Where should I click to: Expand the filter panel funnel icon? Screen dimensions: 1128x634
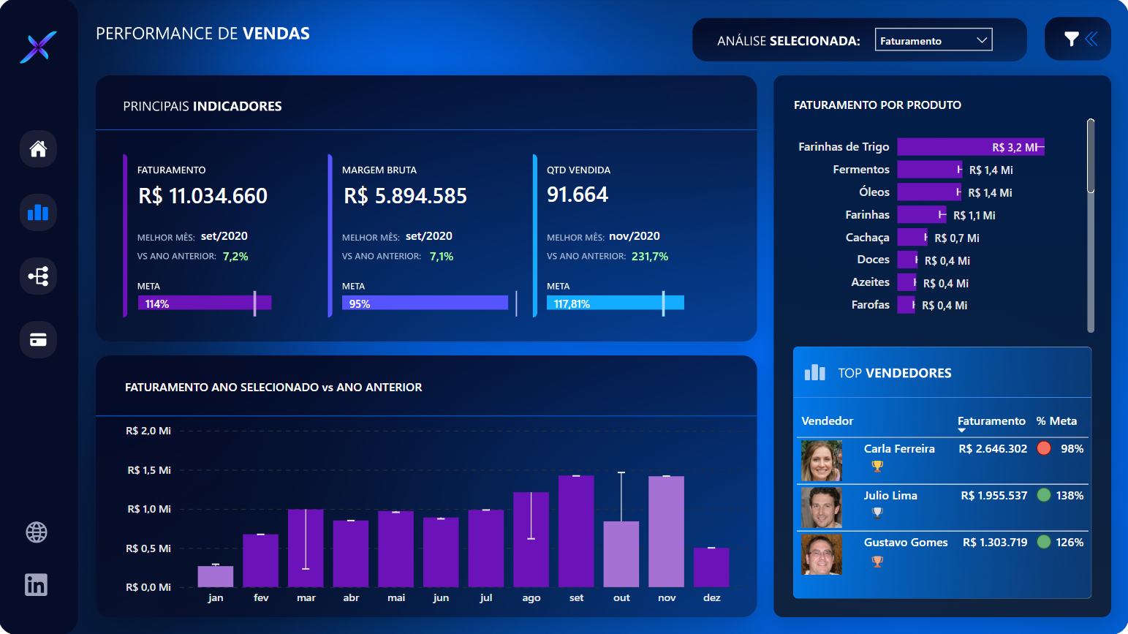click(1071, 39)
